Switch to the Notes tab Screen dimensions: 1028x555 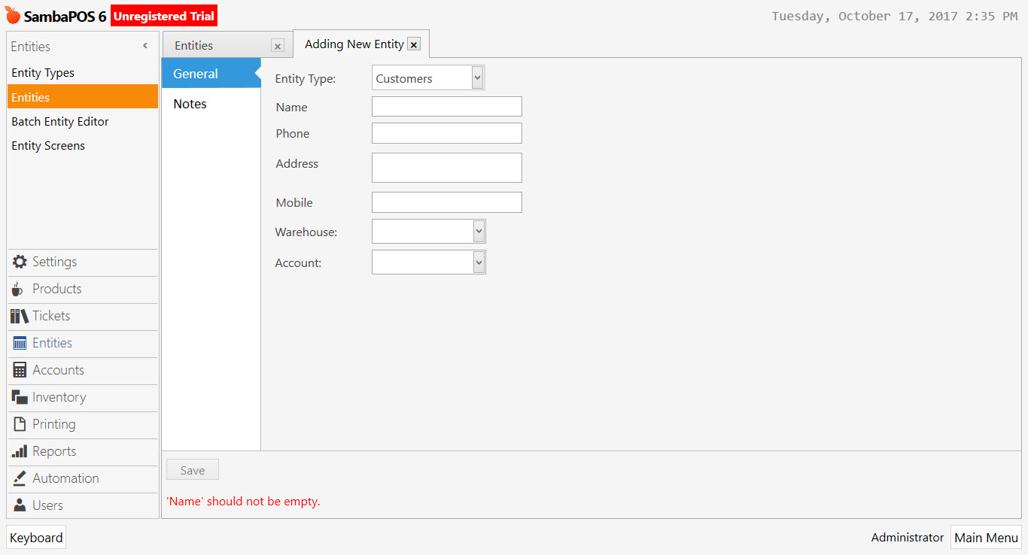coord(190,104)
